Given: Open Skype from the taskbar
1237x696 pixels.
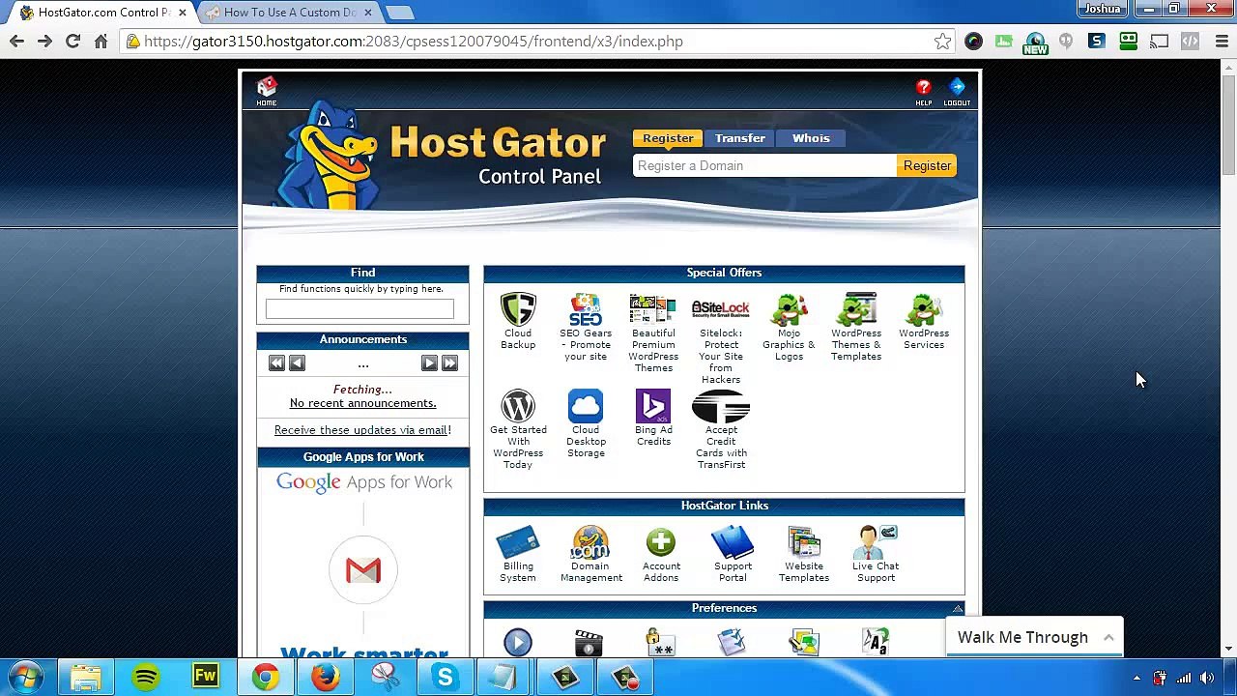Looking at the screenshot, I should click(446, 678).
